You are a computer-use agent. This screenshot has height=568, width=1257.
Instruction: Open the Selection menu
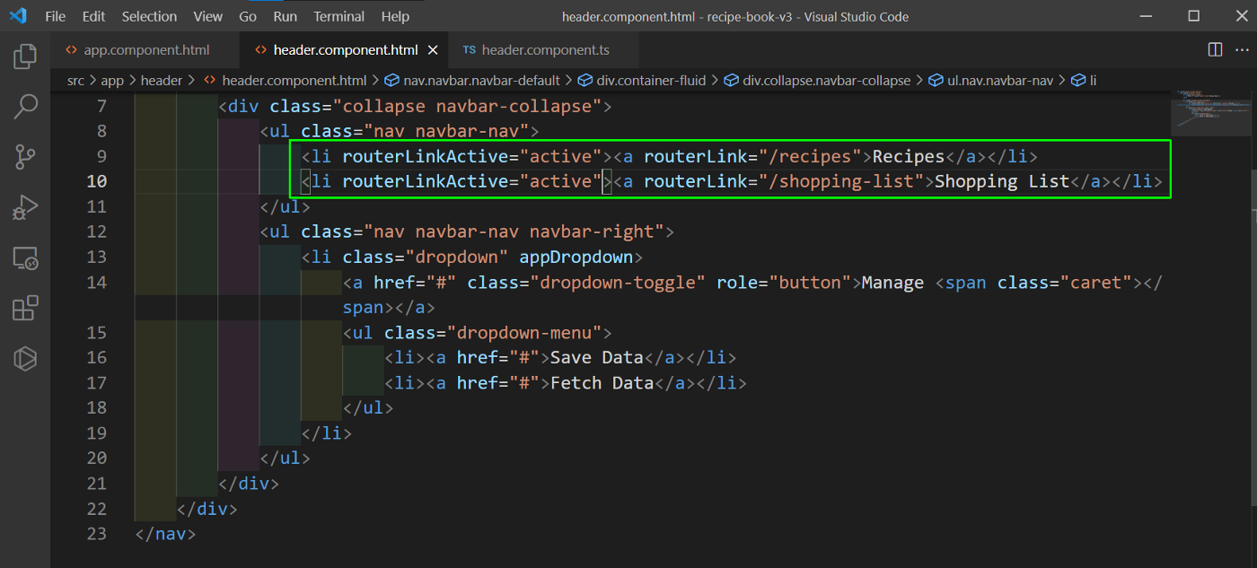click(x=149, y=16)
